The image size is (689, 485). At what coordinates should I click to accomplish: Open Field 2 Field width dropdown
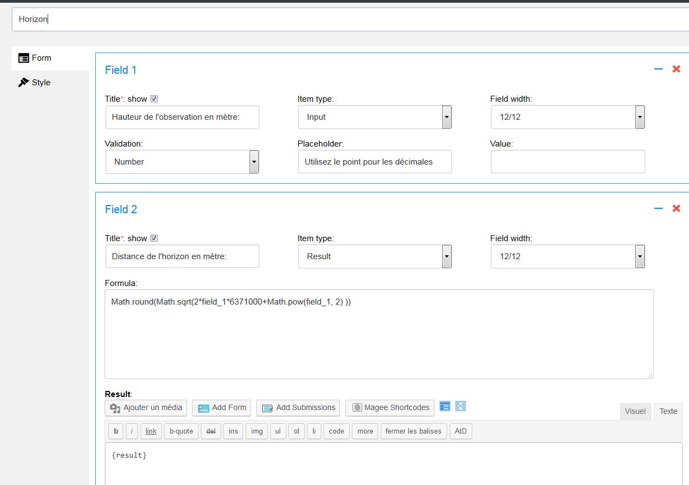pos(568,256)
